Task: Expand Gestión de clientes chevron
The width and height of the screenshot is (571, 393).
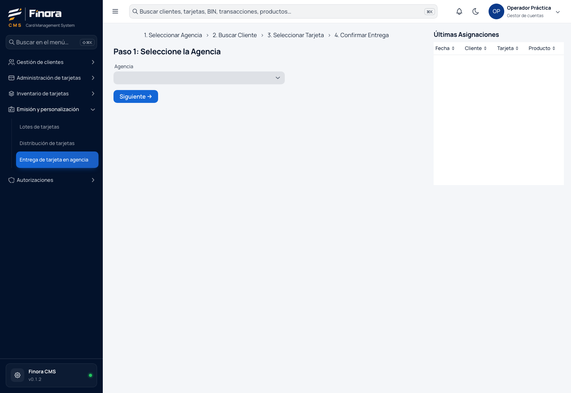Action: click(x=93, y=62)
